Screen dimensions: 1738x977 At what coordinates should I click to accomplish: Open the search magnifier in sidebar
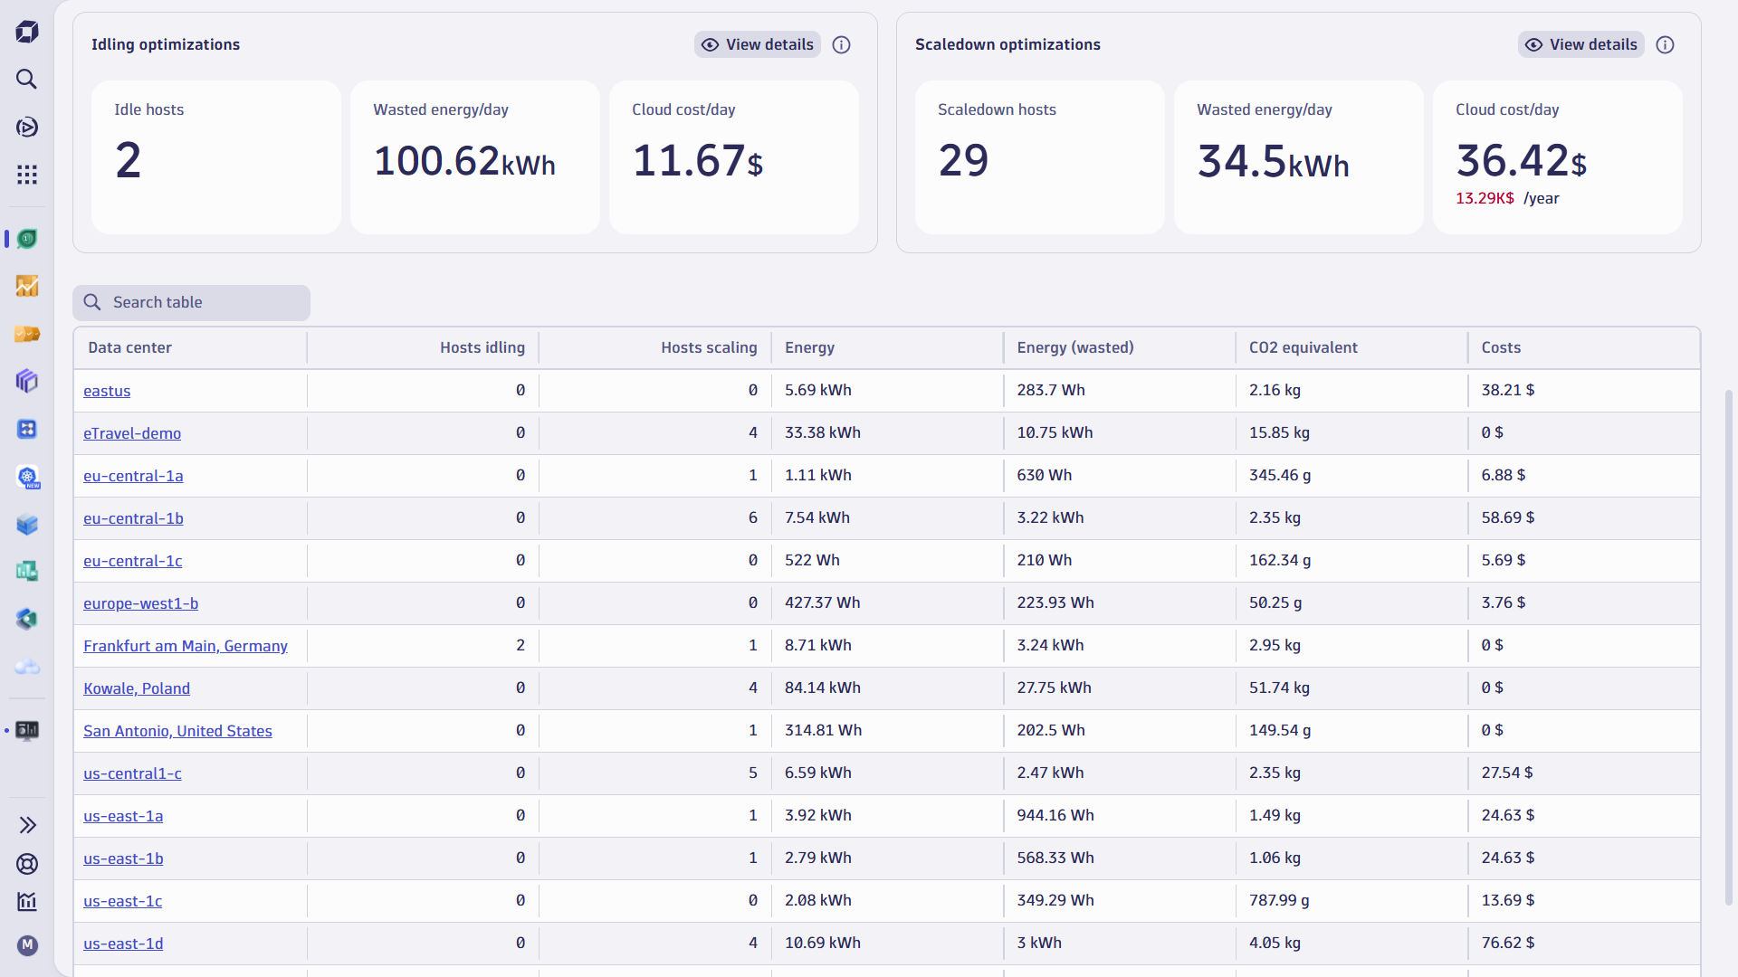[27, 80]
